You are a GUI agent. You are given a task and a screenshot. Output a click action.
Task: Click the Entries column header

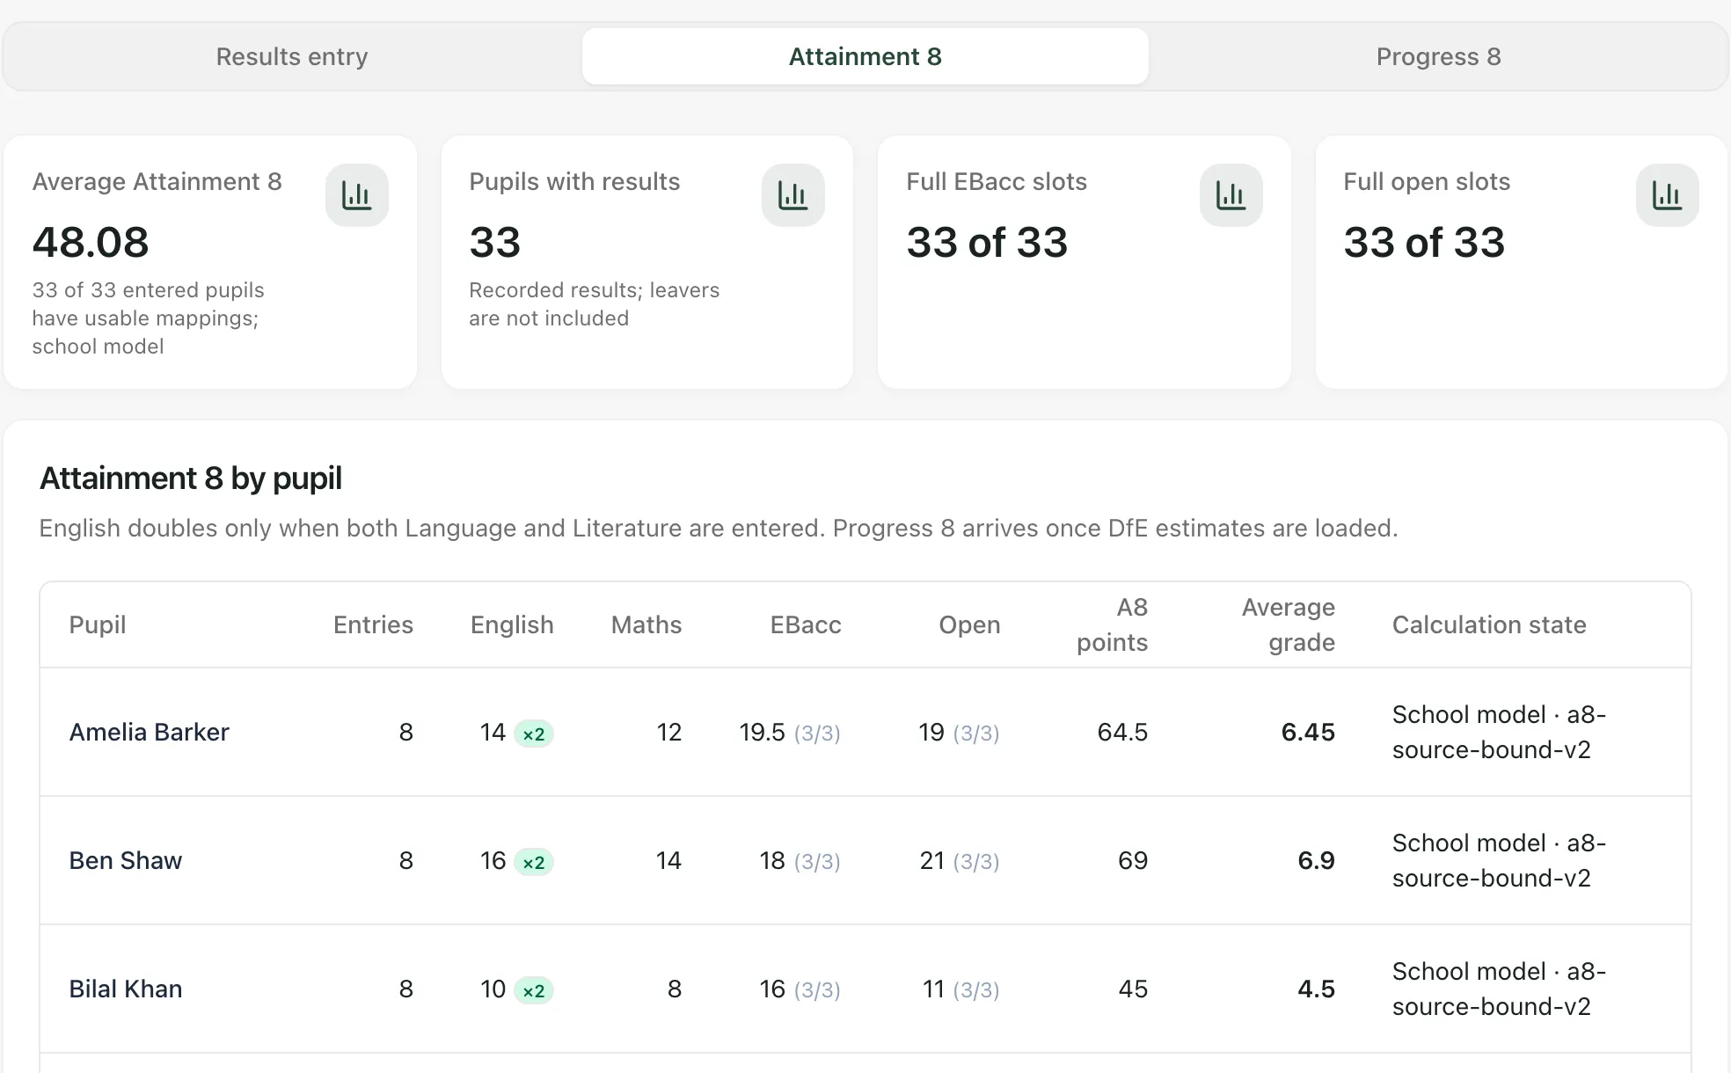373,624
